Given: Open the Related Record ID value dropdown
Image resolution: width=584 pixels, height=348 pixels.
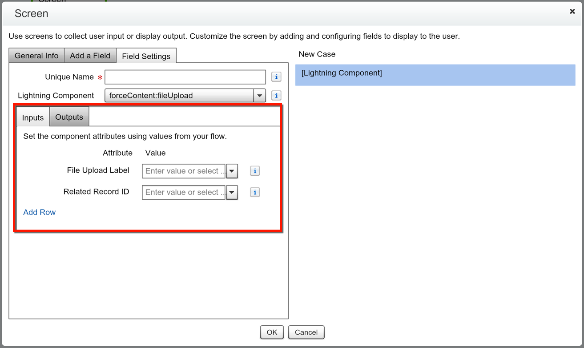Looking at the screenshot, I should click(x=232, y=192).
